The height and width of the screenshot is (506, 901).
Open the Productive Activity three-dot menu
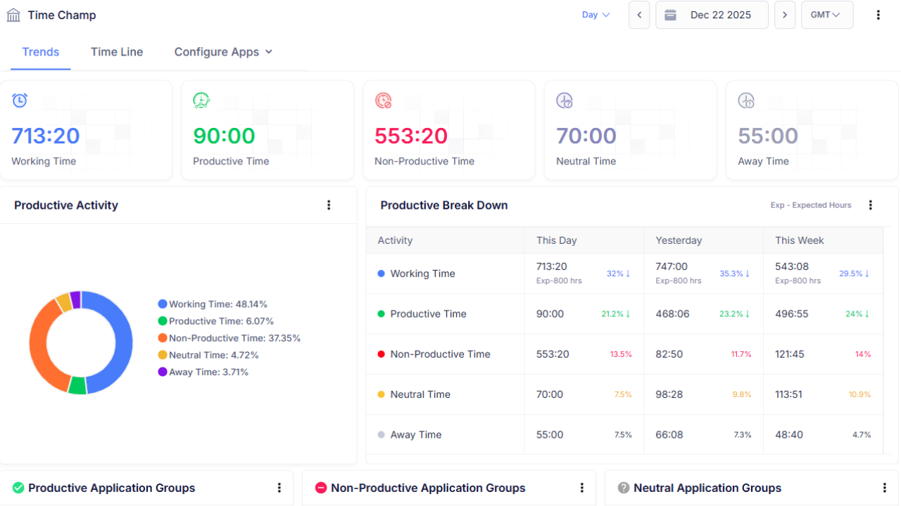click(x=329, y=205)
